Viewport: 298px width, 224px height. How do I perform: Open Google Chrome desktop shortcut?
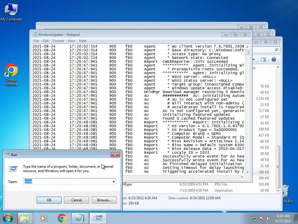(11, 74)
